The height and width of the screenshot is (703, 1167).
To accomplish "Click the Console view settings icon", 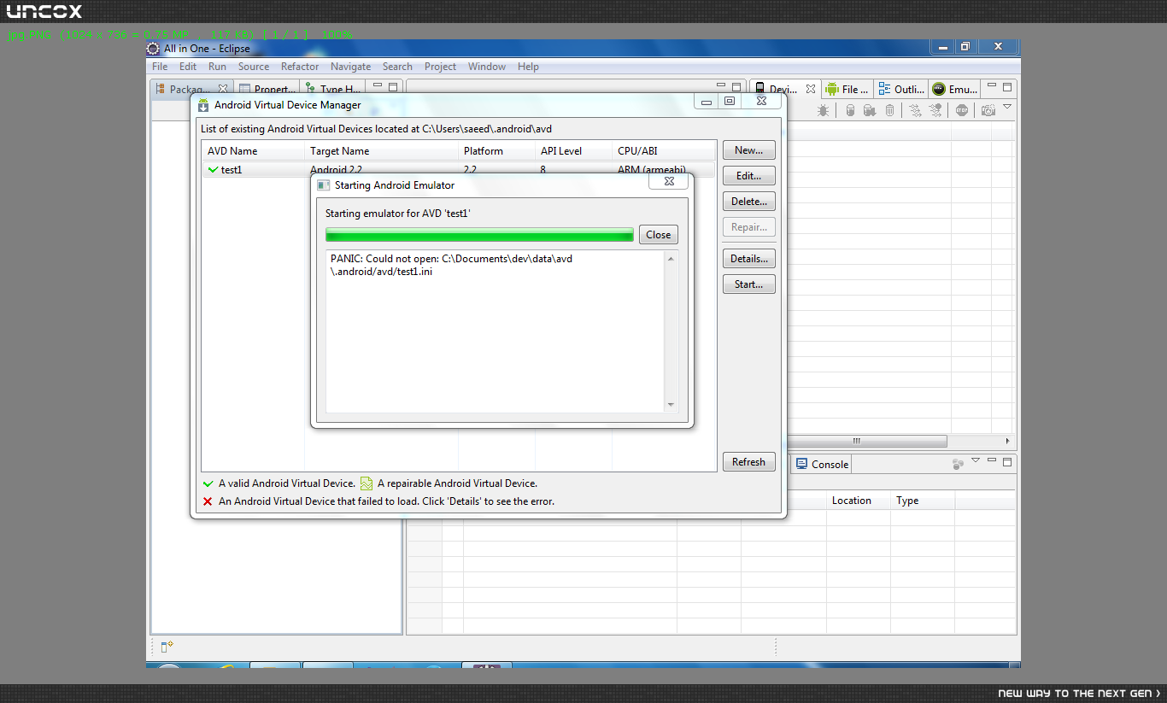I will pos(959,464).
